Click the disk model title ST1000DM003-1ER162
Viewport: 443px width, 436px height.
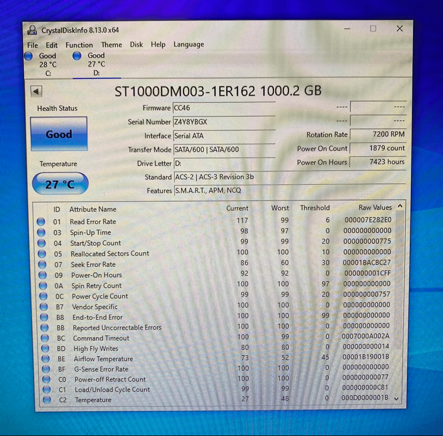(x=185, y=91)
